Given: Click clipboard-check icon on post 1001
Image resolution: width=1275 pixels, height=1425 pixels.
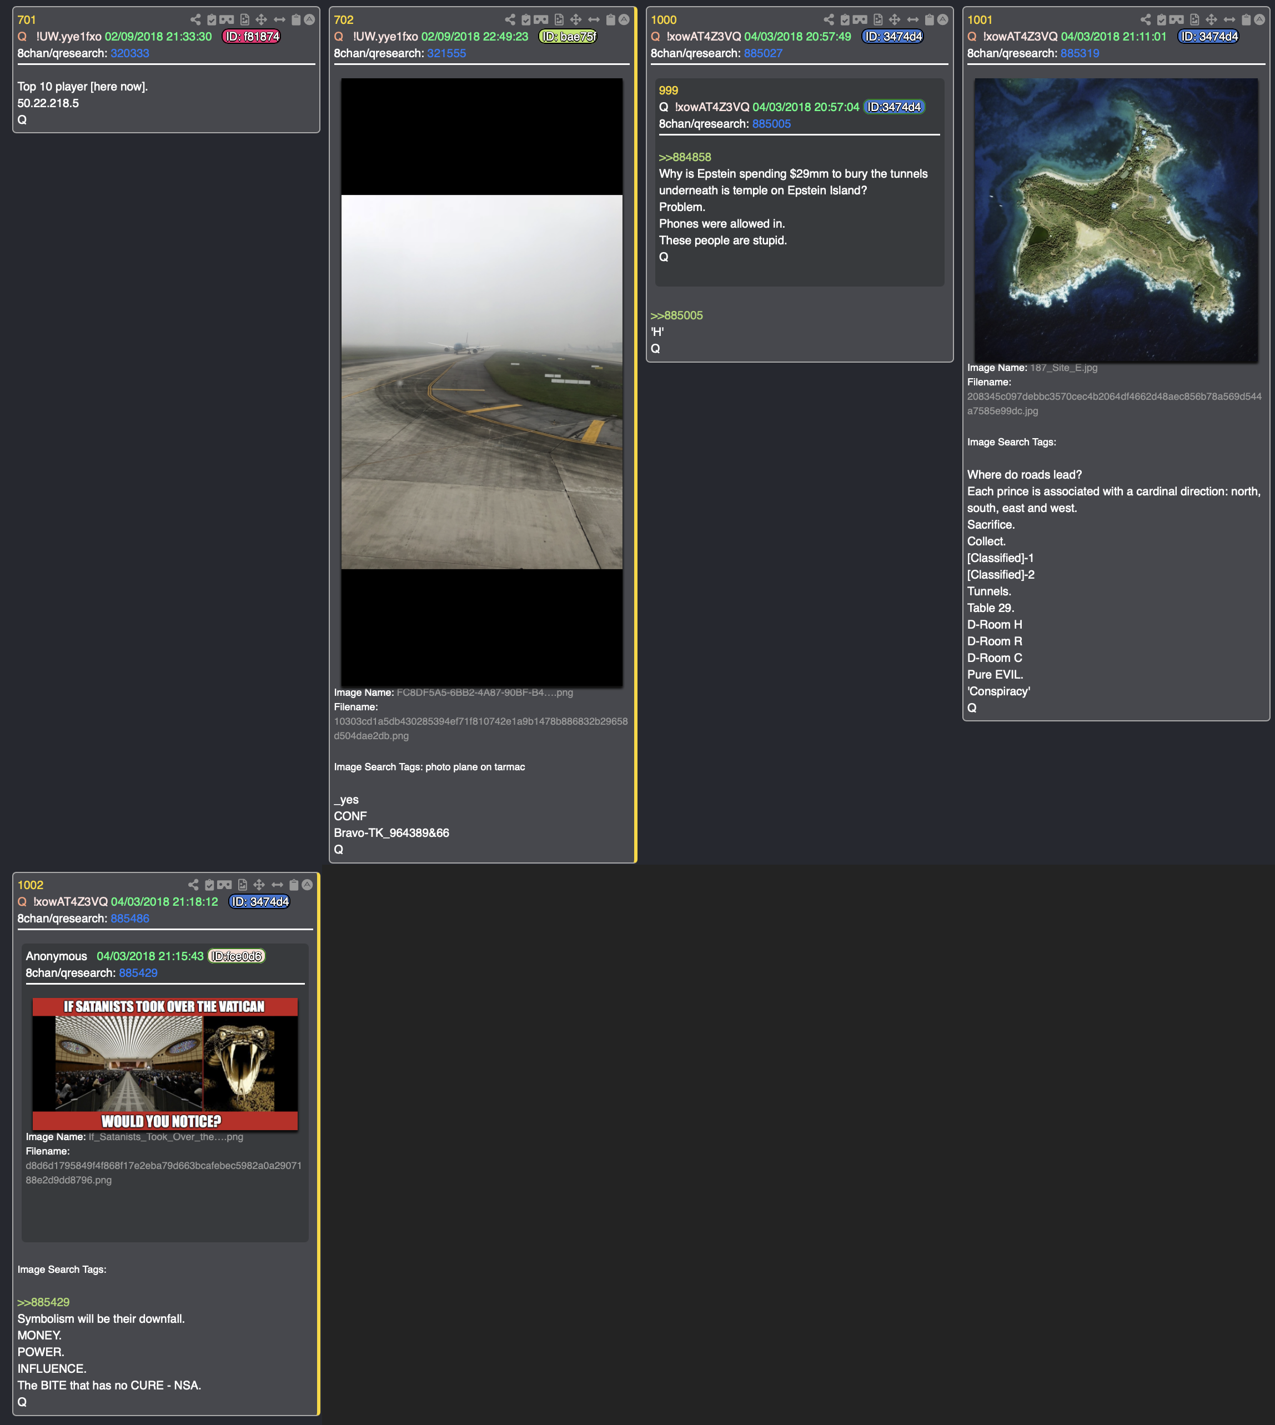Looking at the screenshot, I should 1162,19.
